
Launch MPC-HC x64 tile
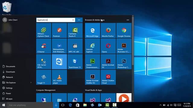(75, 46)
